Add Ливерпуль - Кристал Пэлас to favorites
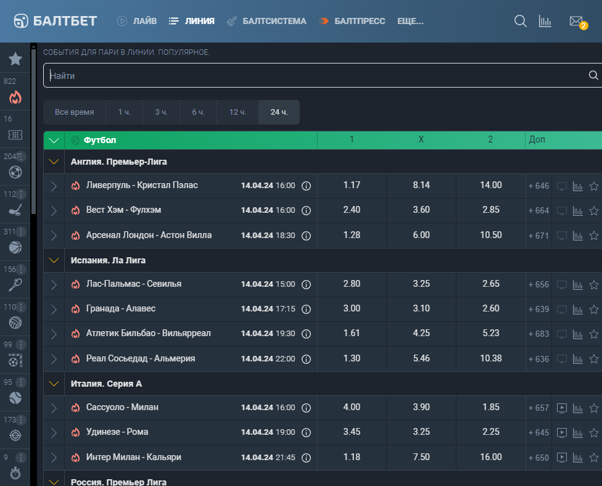602x486 pixels. click(594, 186)
